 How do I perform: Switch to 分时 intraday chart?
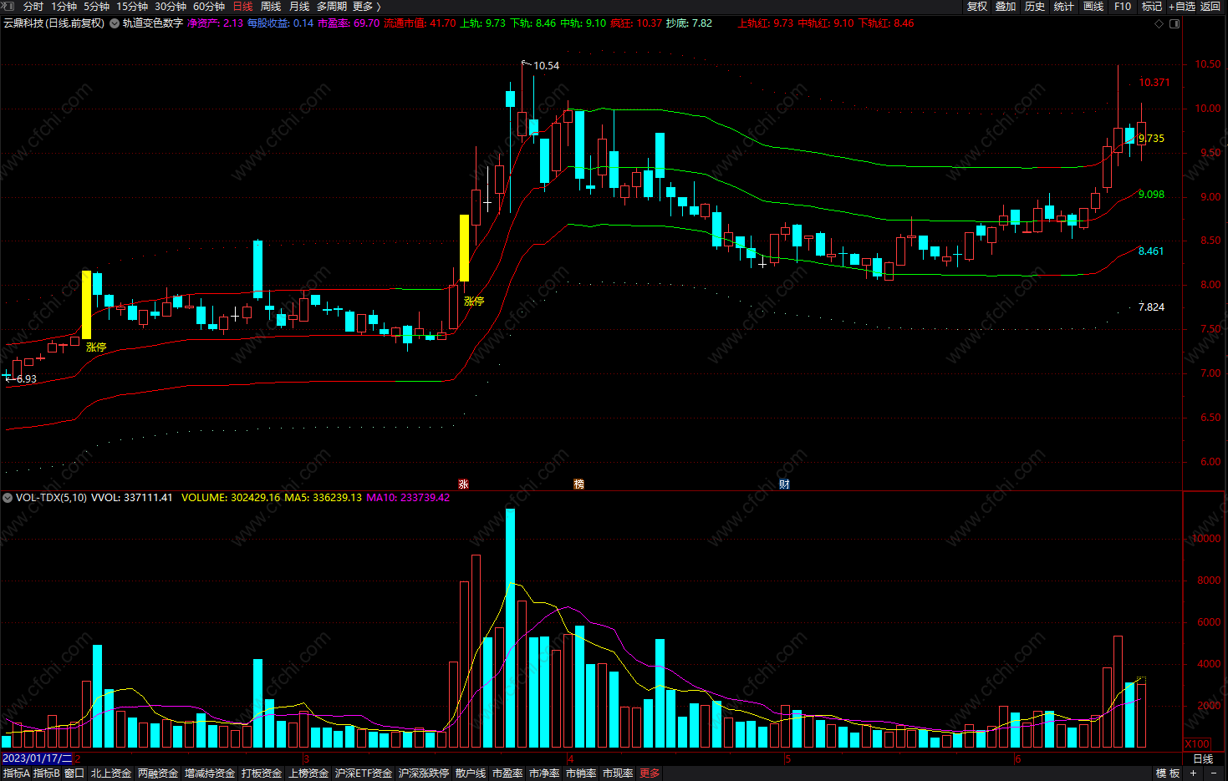(x=33, y=6)
